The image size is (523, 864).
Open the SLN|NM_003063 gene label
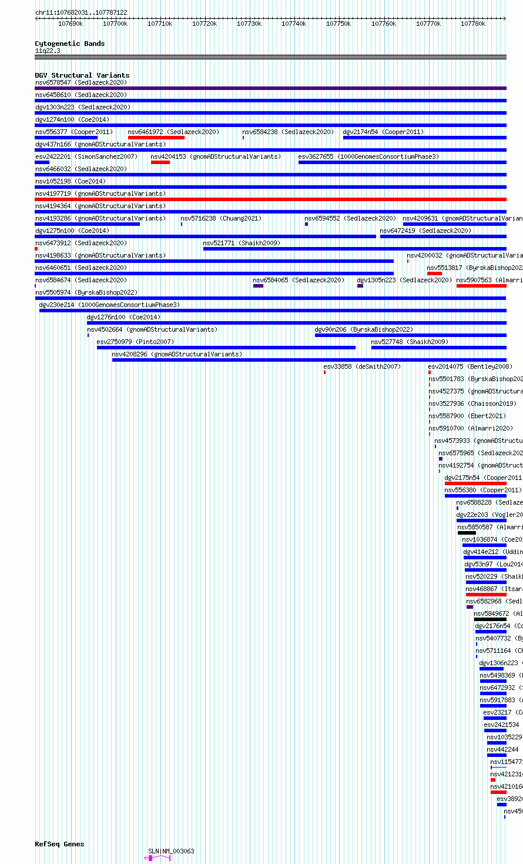tap(171, 851)
